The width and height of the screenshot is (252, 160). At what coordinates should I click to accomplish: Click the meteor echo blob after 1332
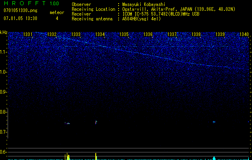click(x=67, y=124)
